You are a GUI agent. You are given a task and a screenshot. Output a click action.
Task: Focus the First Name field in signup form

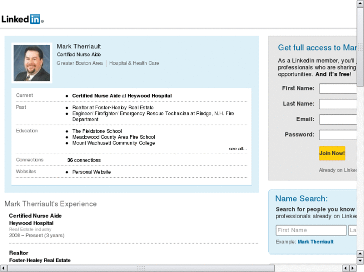(x=338, y=89)
